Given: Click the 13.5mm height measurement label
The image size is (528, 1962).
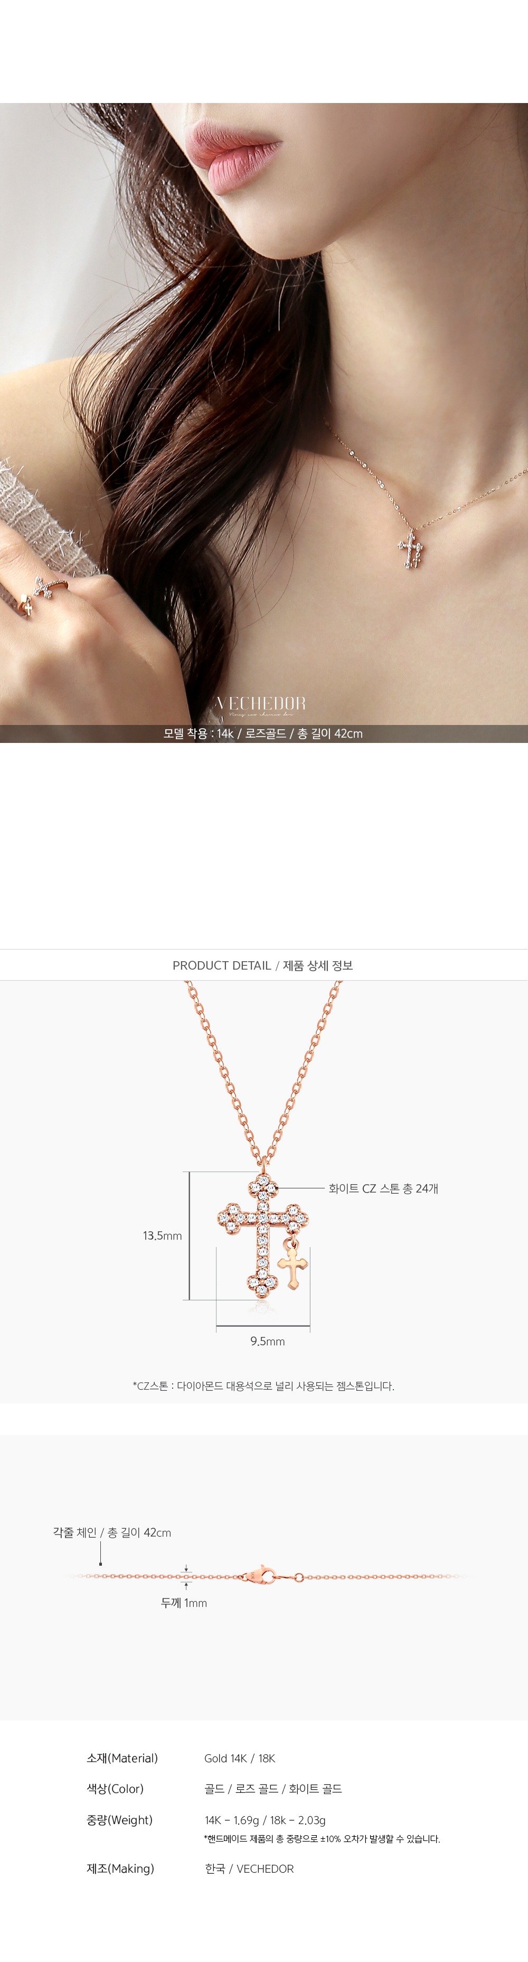Looking at the screenshot, I should point(162,1235).
